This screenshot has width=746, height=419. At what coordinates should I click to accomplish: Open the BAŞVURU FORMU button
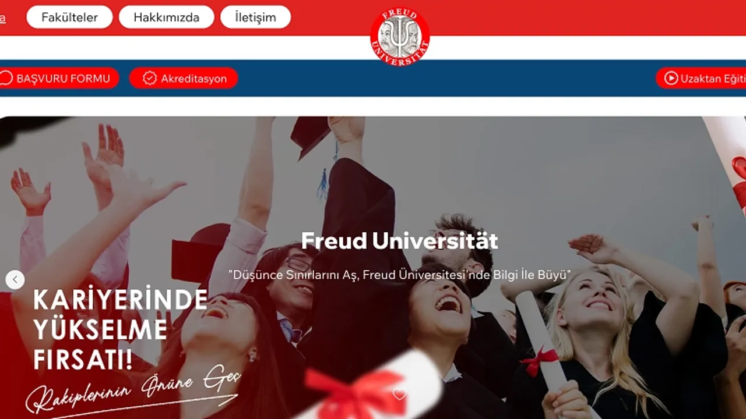tap(58, 78)
